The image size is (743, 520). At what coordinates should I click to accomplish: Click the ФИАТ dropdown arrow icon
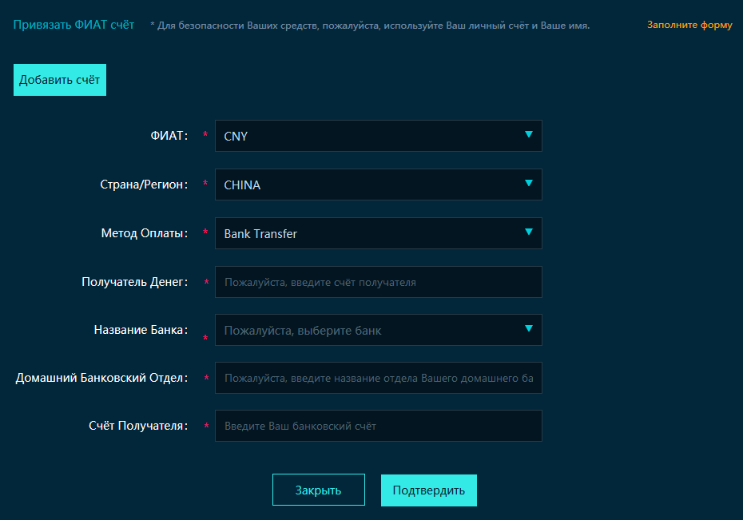[x=528, y=134]
